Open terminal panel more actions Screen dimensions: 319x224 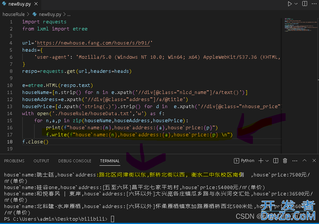295,161
